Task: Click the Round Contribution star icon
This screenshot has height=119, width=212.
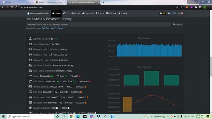Action: click(30, 108)
